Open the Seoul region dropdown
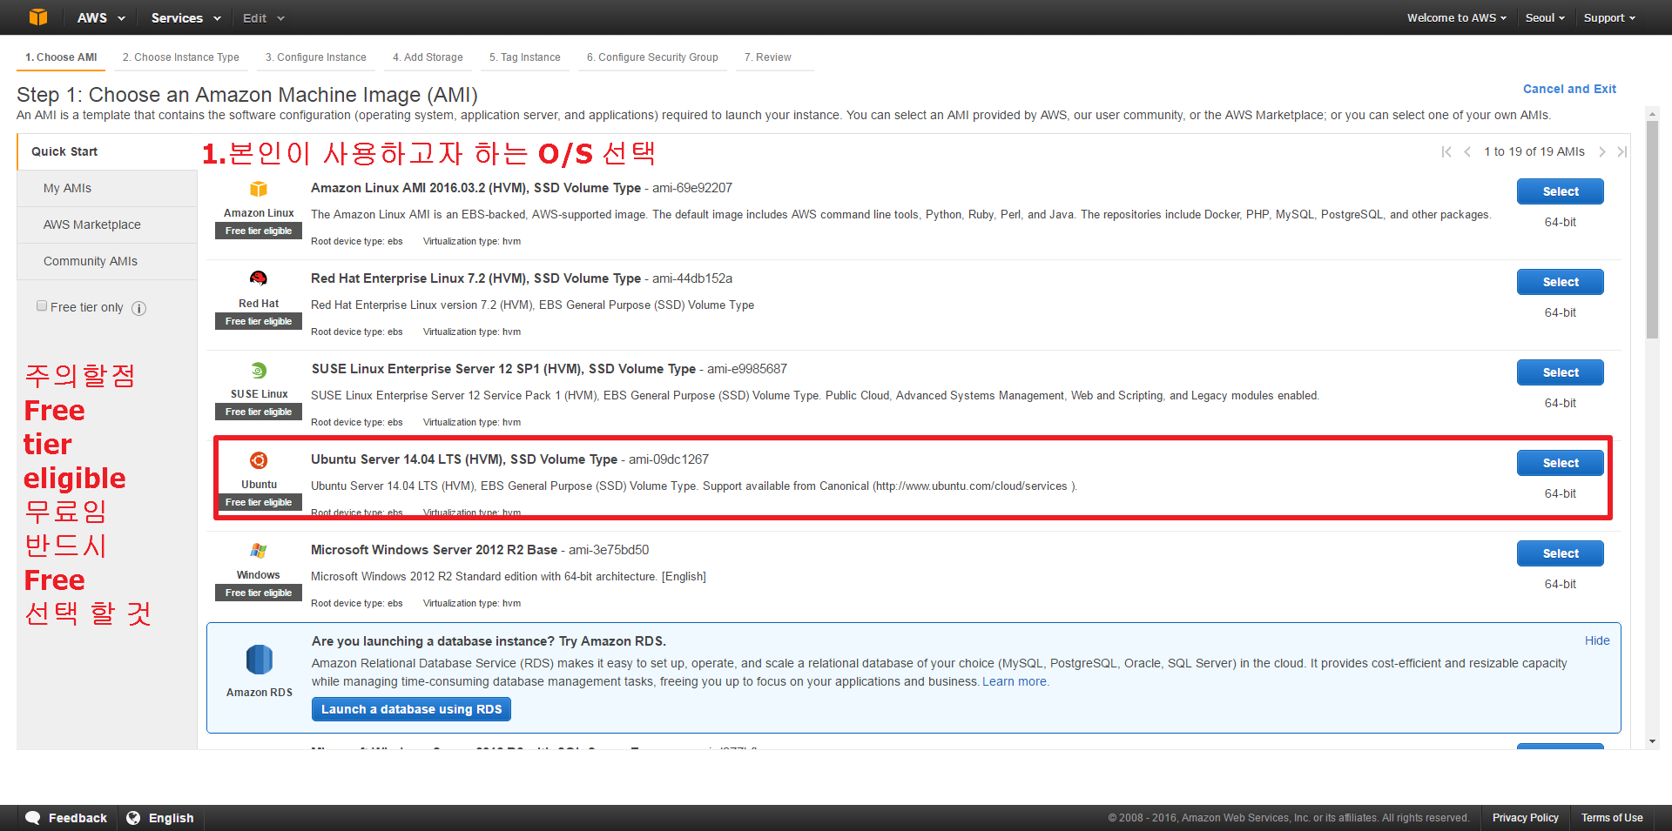The image size is (1672, 831). click(1545, 17)
